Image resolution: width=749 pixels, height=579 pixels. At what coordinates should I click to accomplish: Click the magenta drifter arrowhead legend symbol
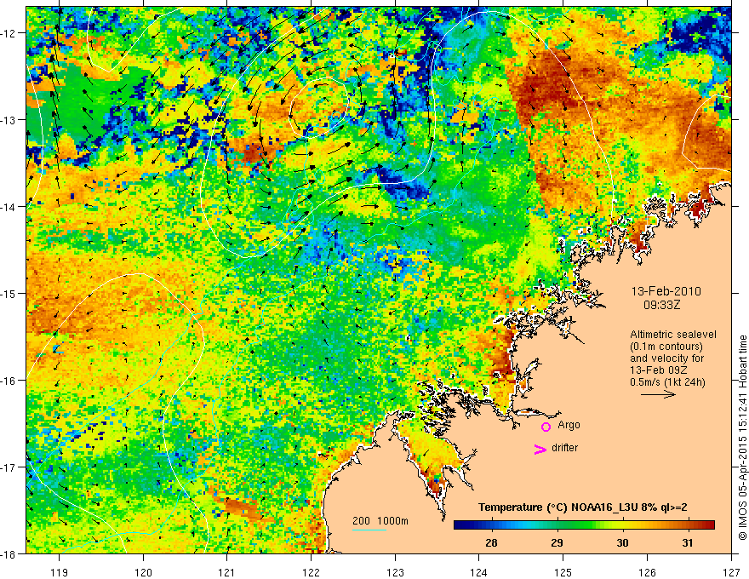(540, 449)
